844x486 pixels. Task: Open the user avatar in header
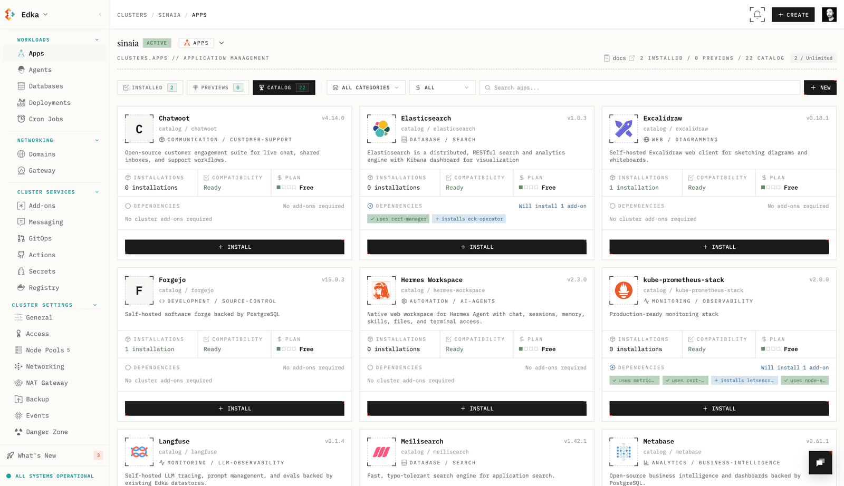point(829,15)
